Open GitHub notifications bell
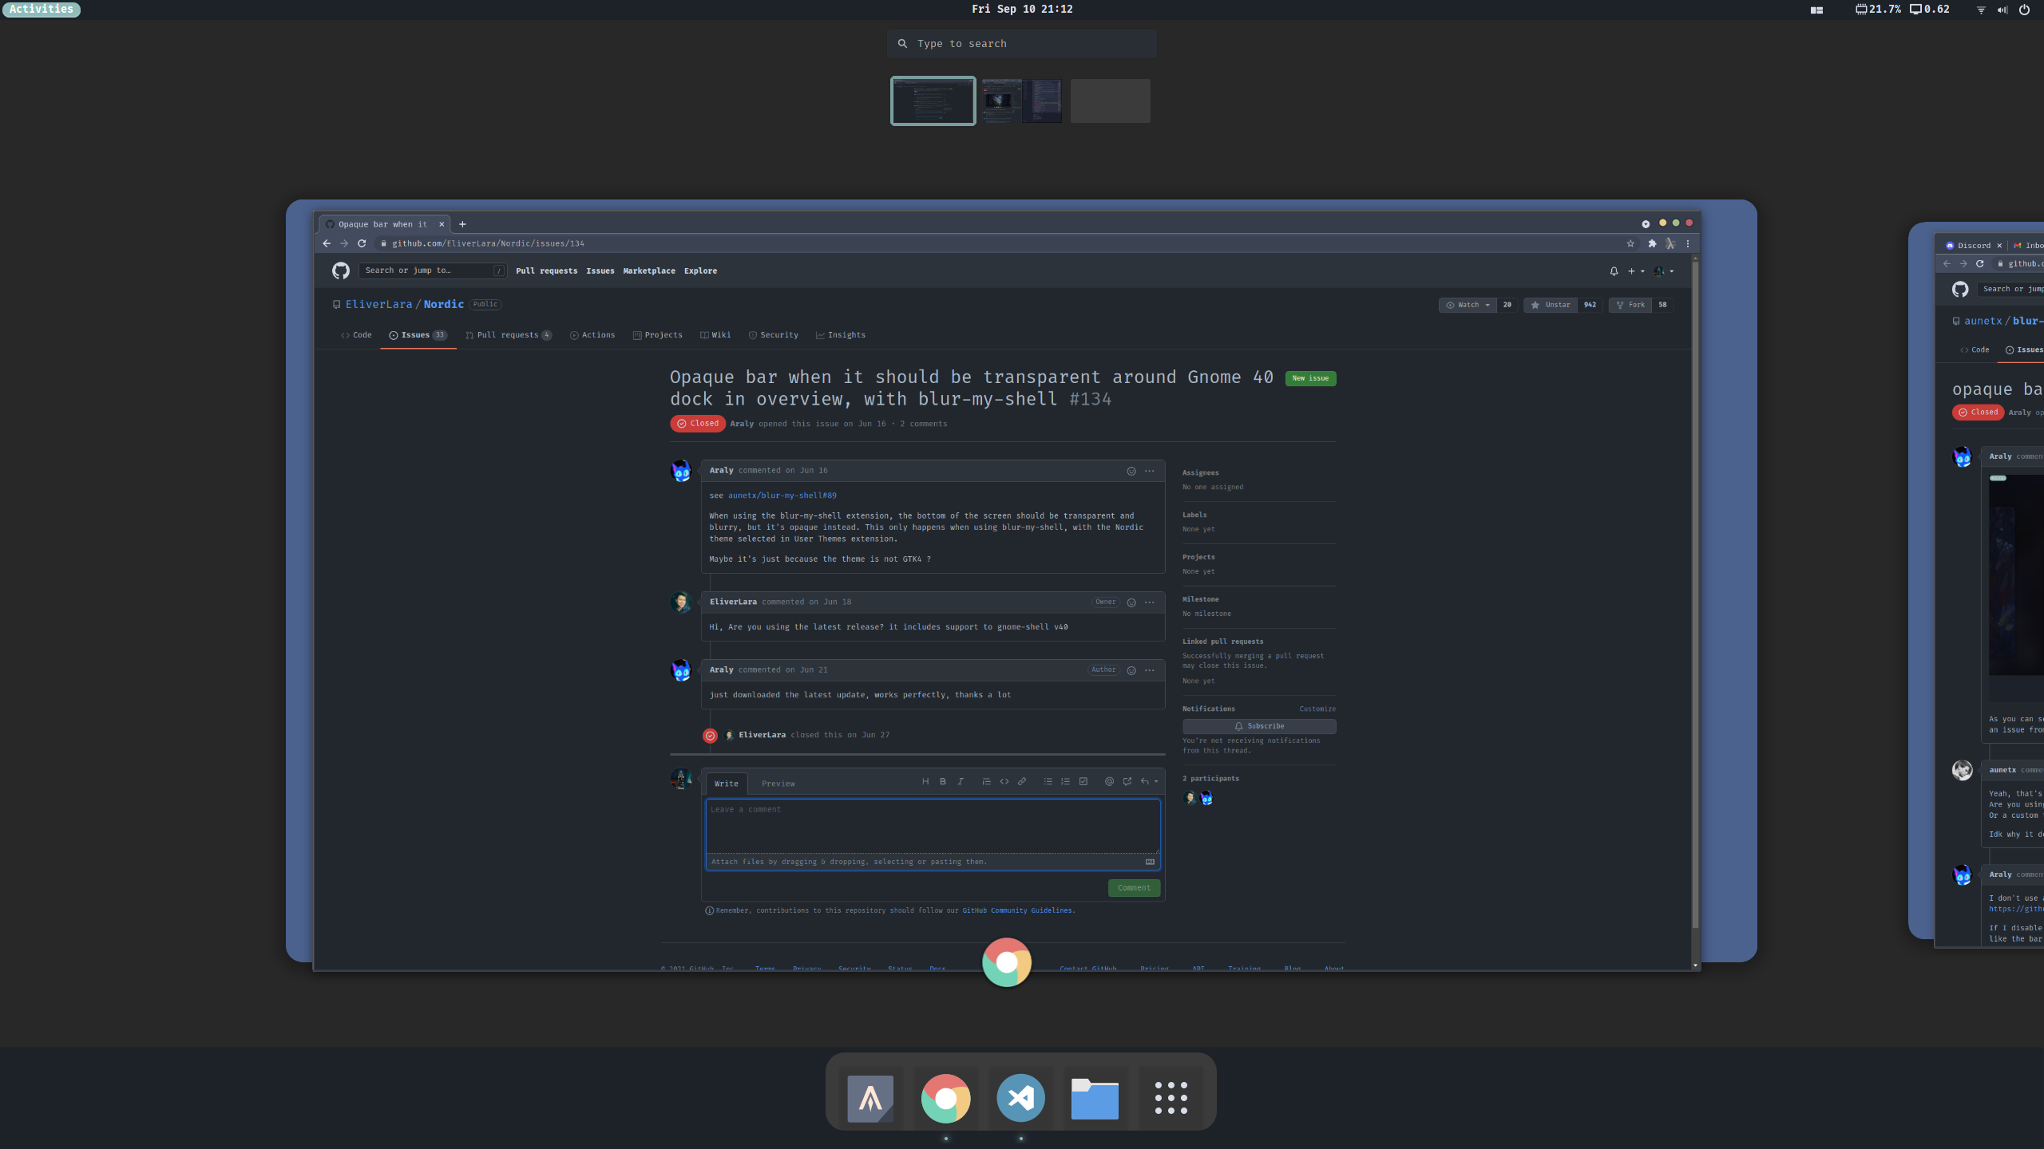 tap(1614, 271)
